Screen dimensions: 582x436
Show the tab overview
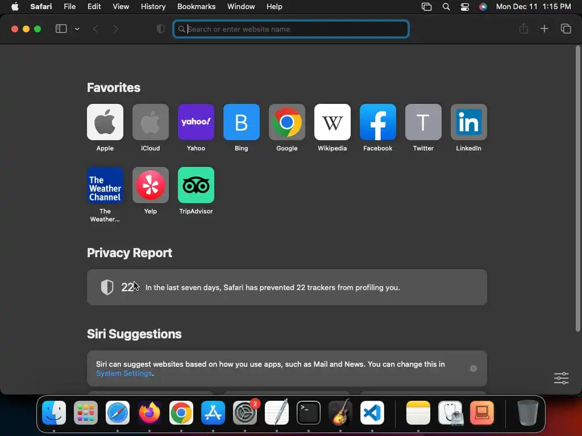(x=566, y=28)
